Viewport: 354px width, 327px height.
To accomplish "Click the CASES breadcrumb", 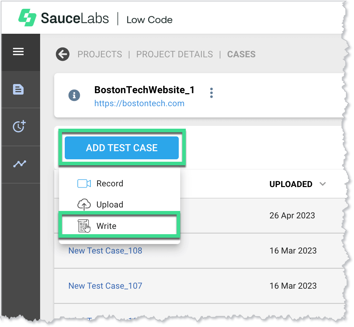I will pos(241,54).
